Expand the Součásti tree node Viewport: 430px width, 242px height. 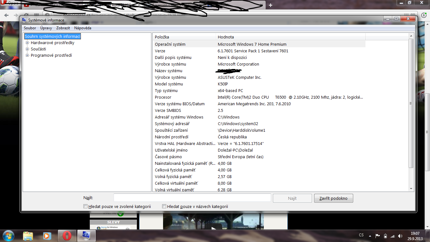pos(27,49)
